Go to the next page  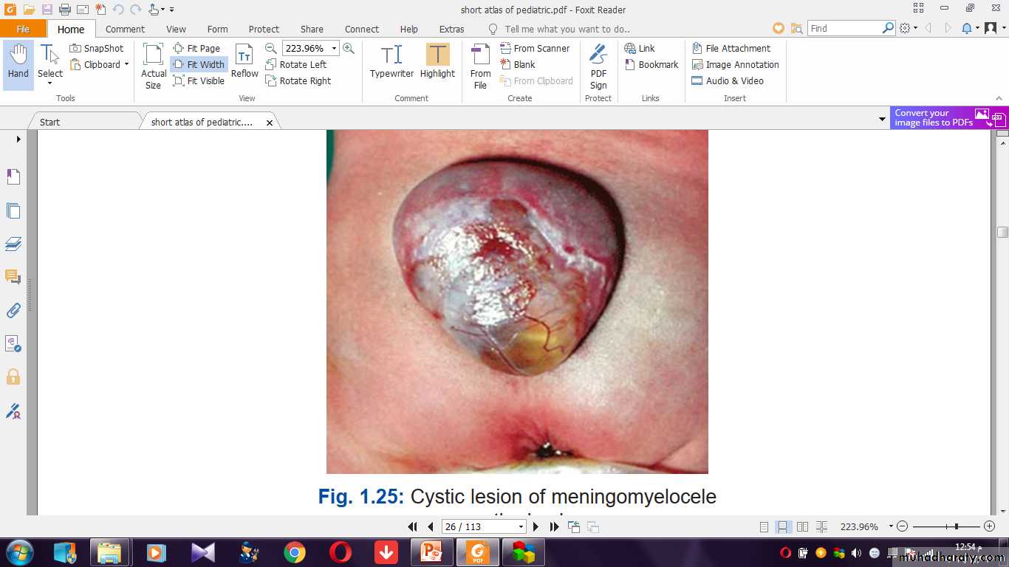pos(536,526)
